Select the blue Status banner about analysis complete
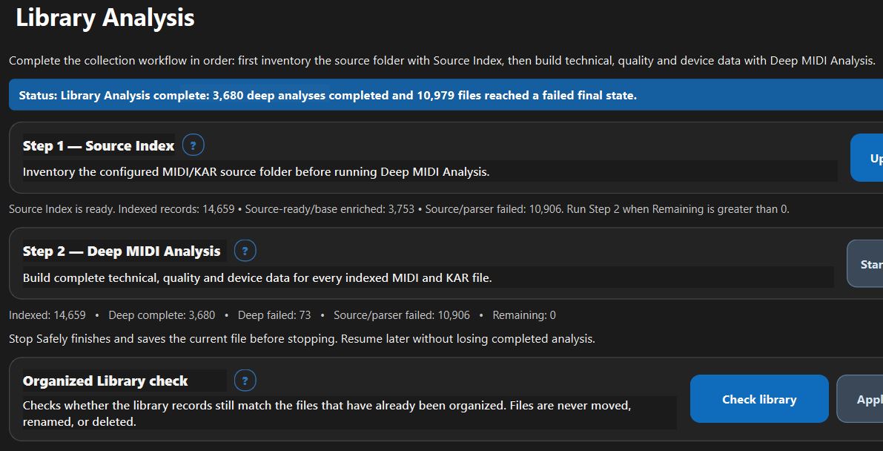883x451 pixels. coord(446,95)
